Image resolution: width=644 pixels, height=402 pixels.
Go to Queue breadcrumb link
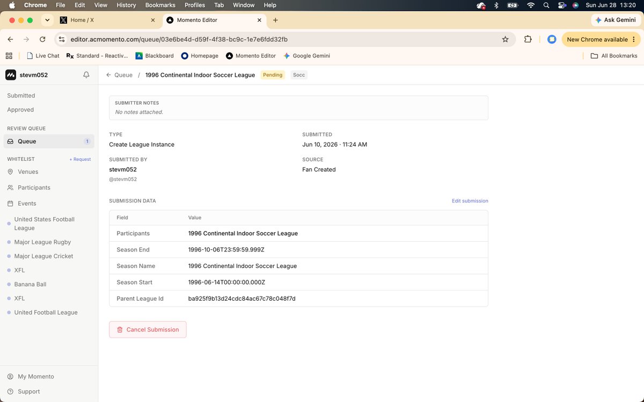tap(123, 75)
